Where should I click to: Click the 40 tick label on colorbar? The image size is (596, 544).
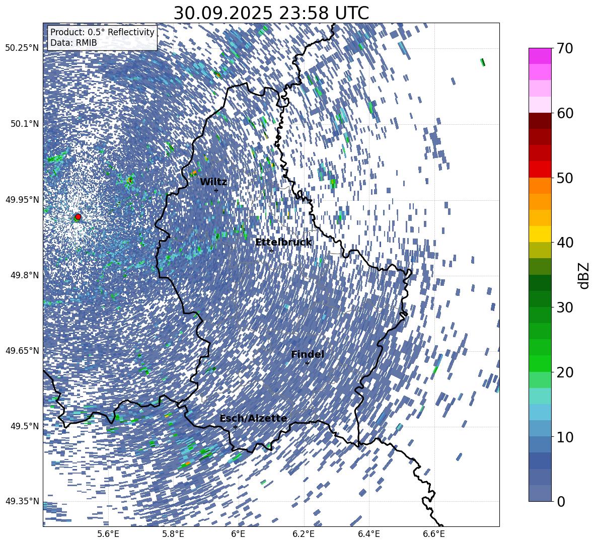tap(565, 243)
